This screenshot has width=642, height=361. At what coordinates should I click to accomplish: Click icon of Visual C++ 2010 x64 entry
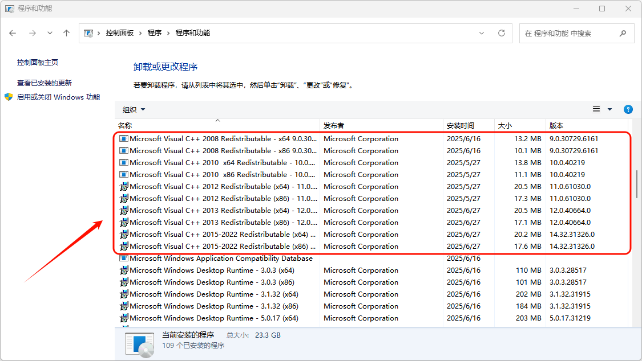[124, 162]
